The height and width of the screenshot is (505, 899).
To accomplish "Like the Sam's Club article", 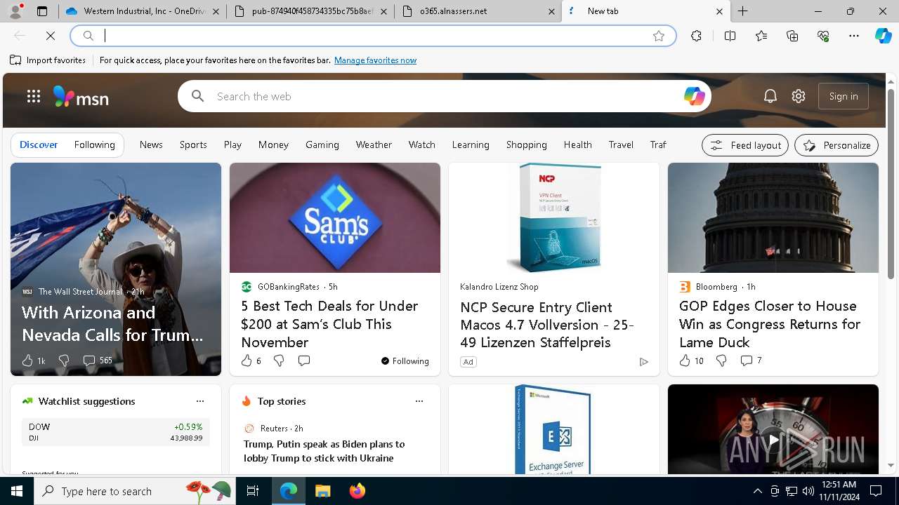I will [247, 361].
